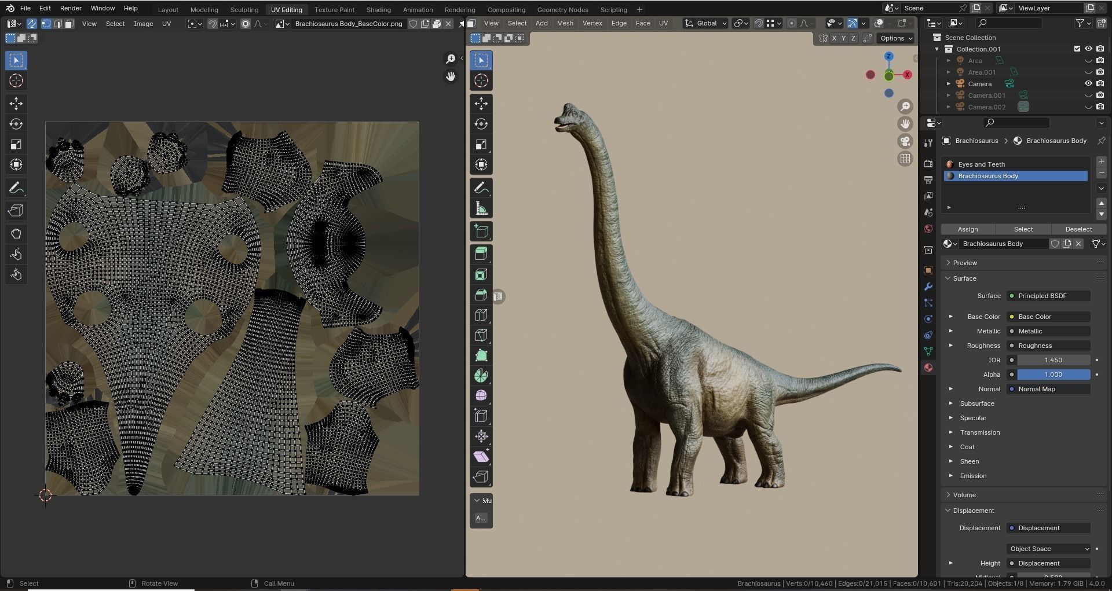The image size is (1112, 591).
Task: Select the Move tool in UV editor
Action: pyautogui.click(x=16, y=104)
